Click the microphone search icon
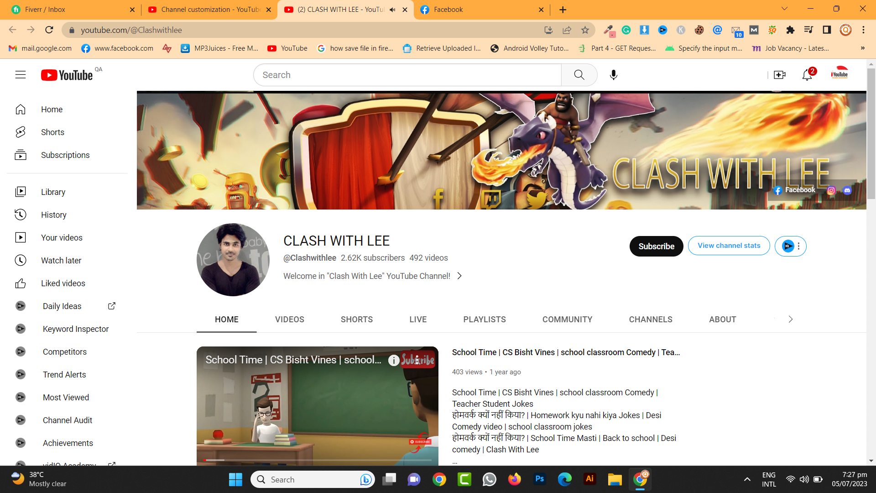Screen dimensions: 876x493 click(614, 75)
